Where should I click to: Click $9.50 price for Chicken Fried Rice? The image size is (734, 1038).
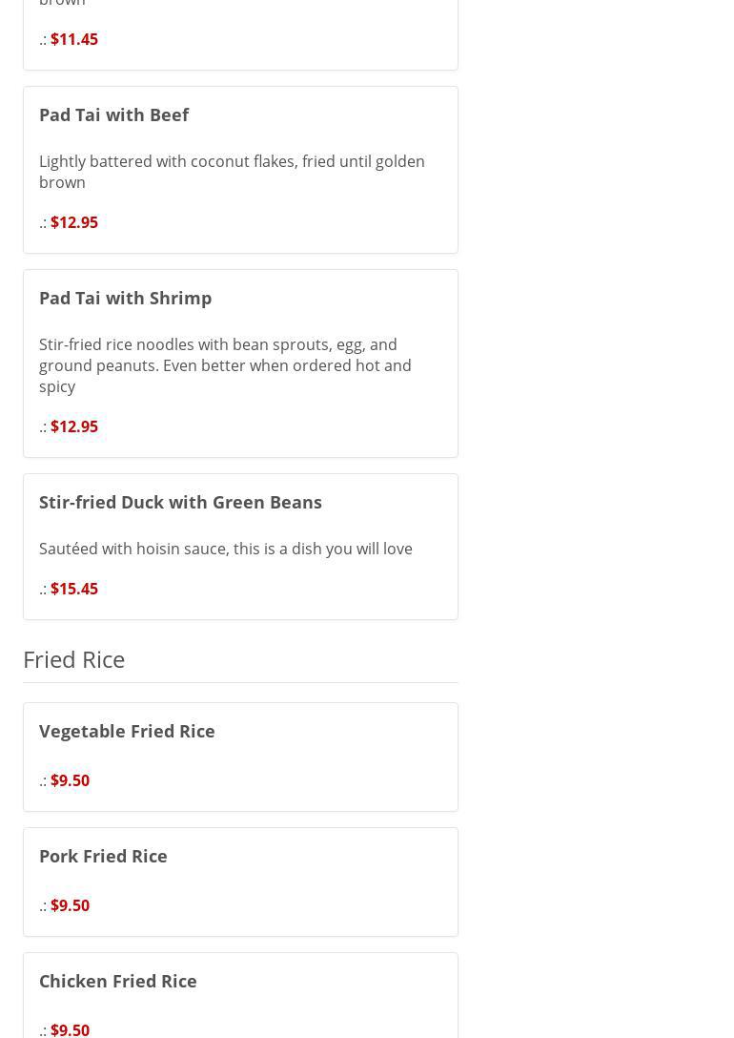click(x=70, y=1029)
